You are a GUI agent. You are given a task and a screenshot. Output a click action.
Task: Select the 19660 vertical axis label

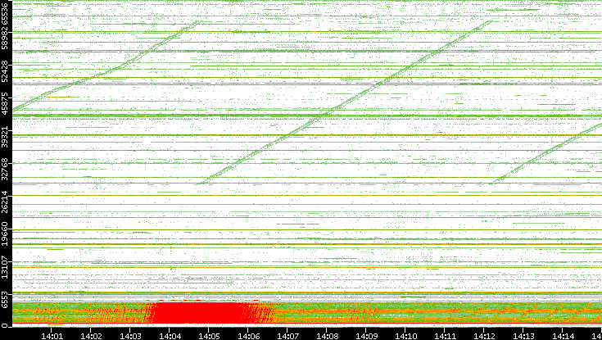tap(6, 238)
